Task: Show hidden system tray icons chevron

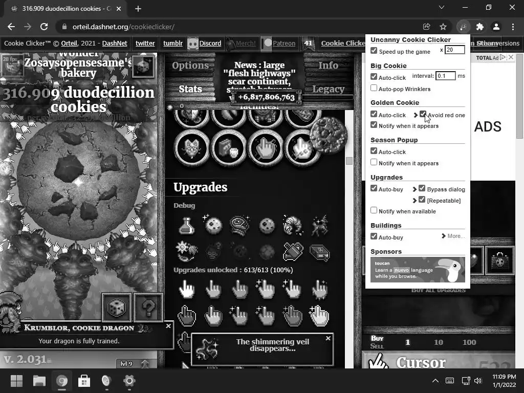Action: [435, 381]
